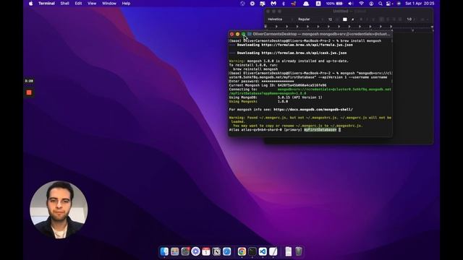Viewport: 463px width, 260px height.
Task: Open the document stack in Dock
Action: 289,251
